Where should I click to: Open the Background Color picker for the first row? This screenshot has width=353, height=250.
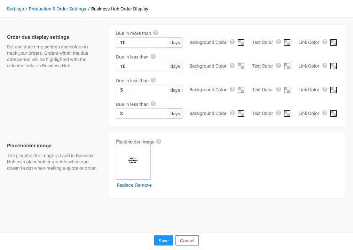coord(241,42)
